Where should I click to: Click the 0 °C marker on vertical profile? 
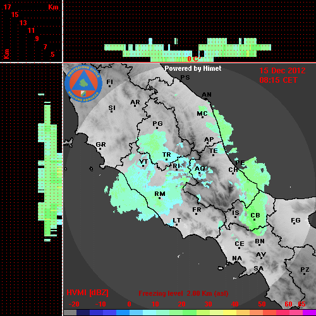(x=193, y=59)
